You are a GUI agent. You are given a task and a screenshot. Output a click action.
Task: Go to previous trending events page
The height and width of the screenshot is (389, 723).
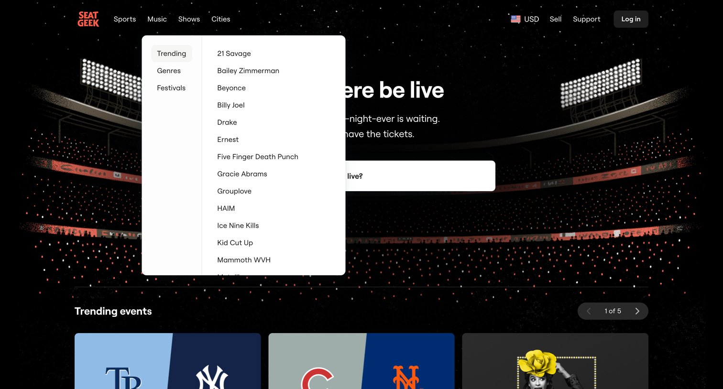589,311
